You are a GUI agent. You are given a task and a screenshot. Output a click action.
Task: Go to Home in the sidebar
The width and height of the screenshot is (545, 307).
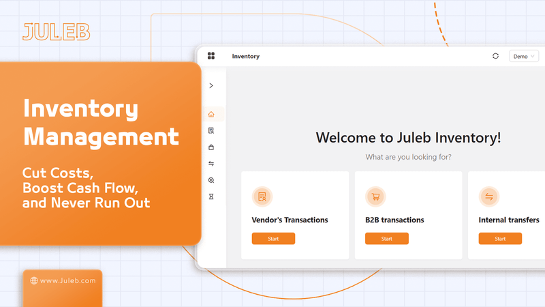211,114
